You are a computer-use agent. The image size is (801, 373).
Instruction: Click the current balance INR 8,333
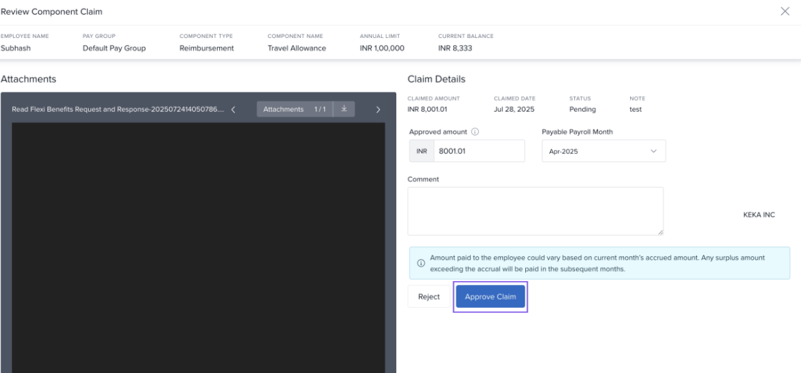pos(455,48)
